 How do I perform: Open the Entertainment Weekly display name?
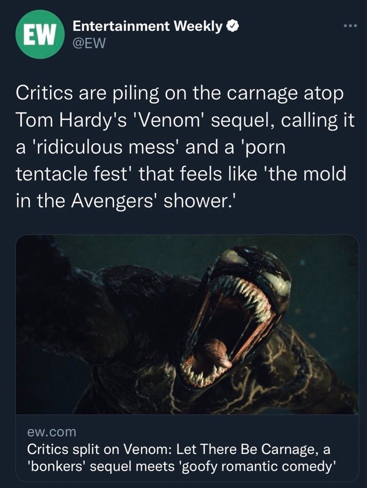pyautogui.click(x=148, y=27)
